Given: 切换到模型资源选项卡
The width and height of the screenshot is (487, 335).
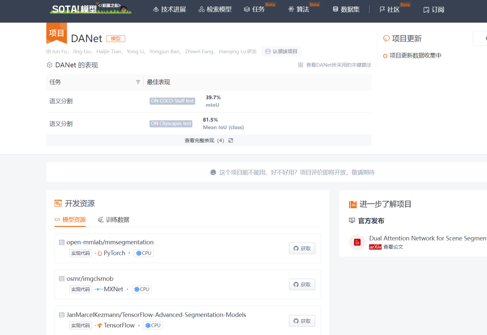Looking at the screenshot, I should point(70,220).
